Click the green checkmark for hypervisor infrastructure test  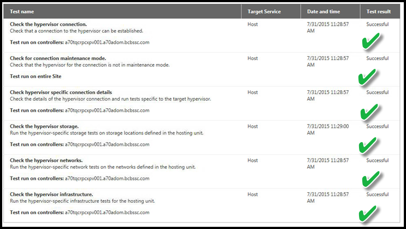(x=367, y=214)
